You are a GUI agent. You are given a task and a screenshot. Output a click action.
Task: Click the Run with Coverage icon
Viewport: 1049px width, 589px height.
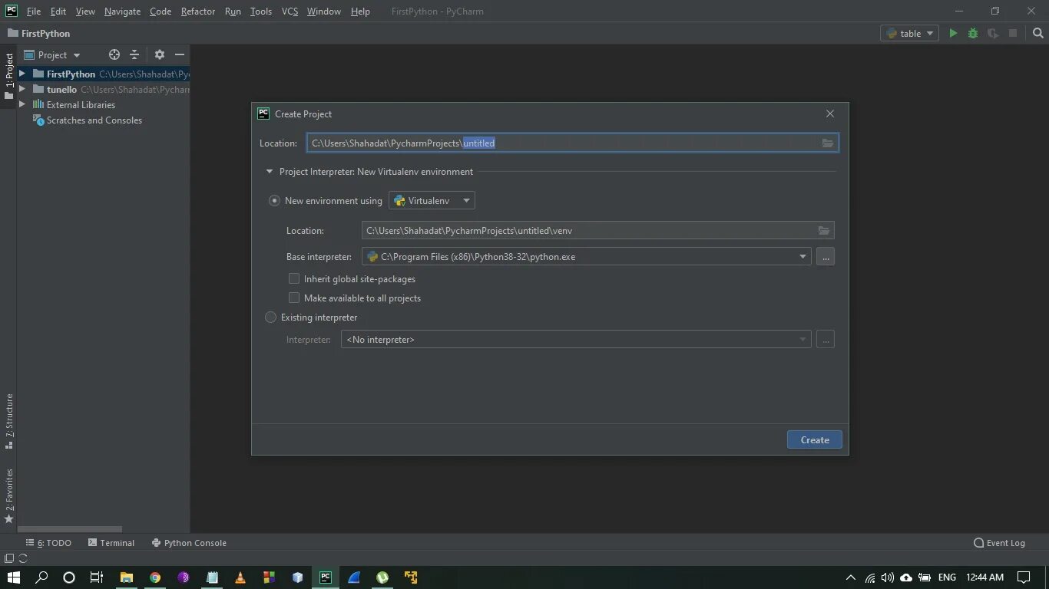tap(993, 33)
